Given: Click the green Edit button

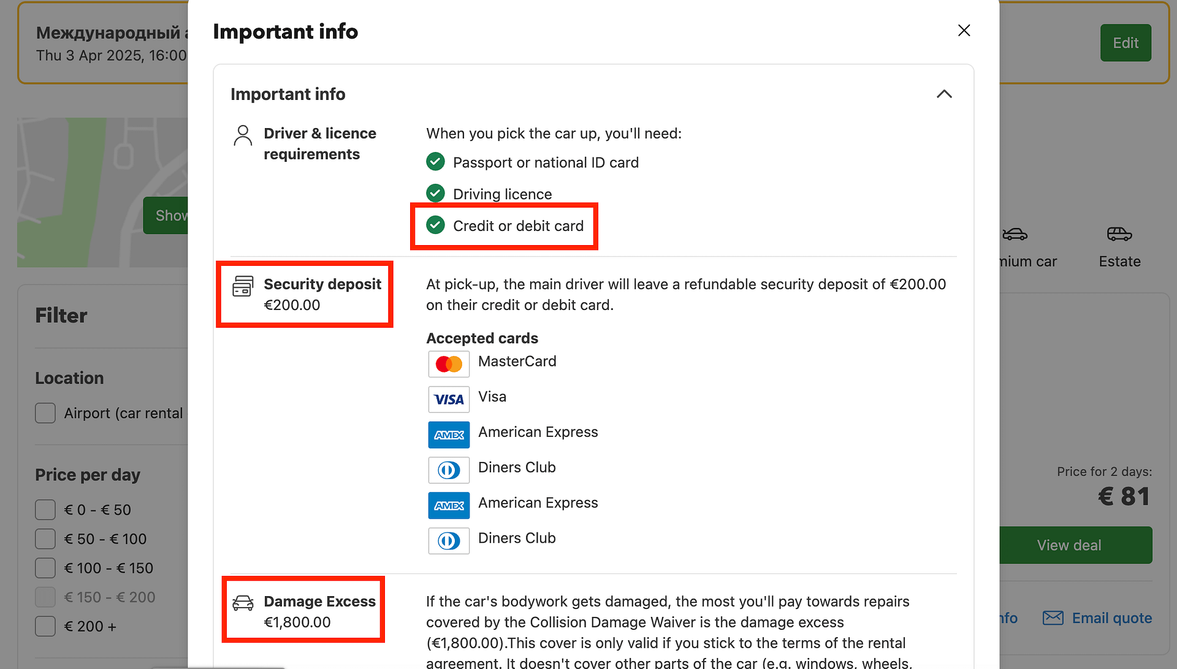Looking at the screenshot, I should click(x=1126, y=43).
